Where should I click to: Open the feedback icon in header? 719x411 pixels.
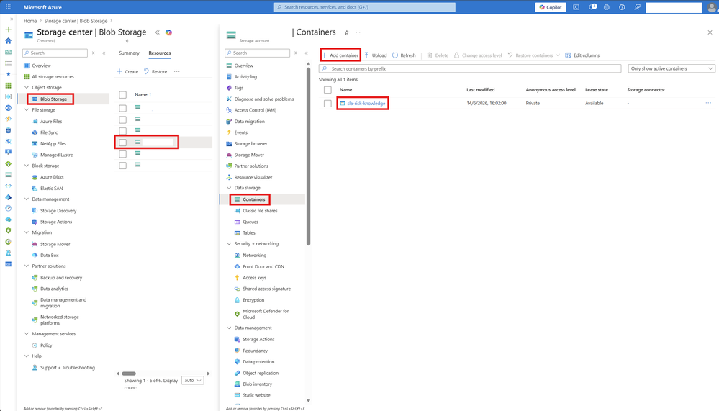pos(637,7)
